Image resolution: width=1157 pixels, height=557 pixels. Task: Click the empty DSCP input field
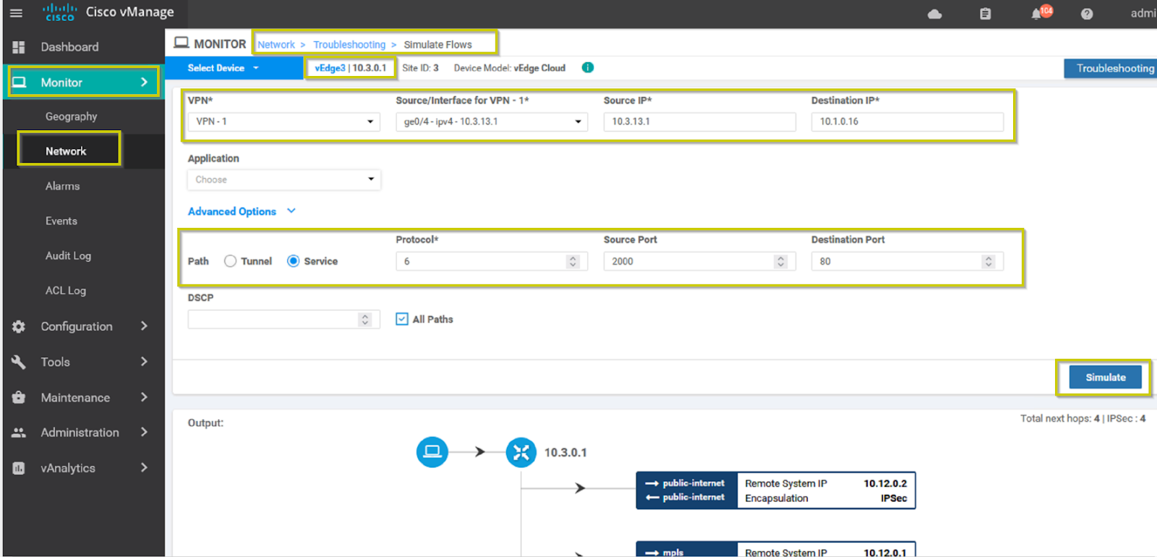[x=283, y=319]
